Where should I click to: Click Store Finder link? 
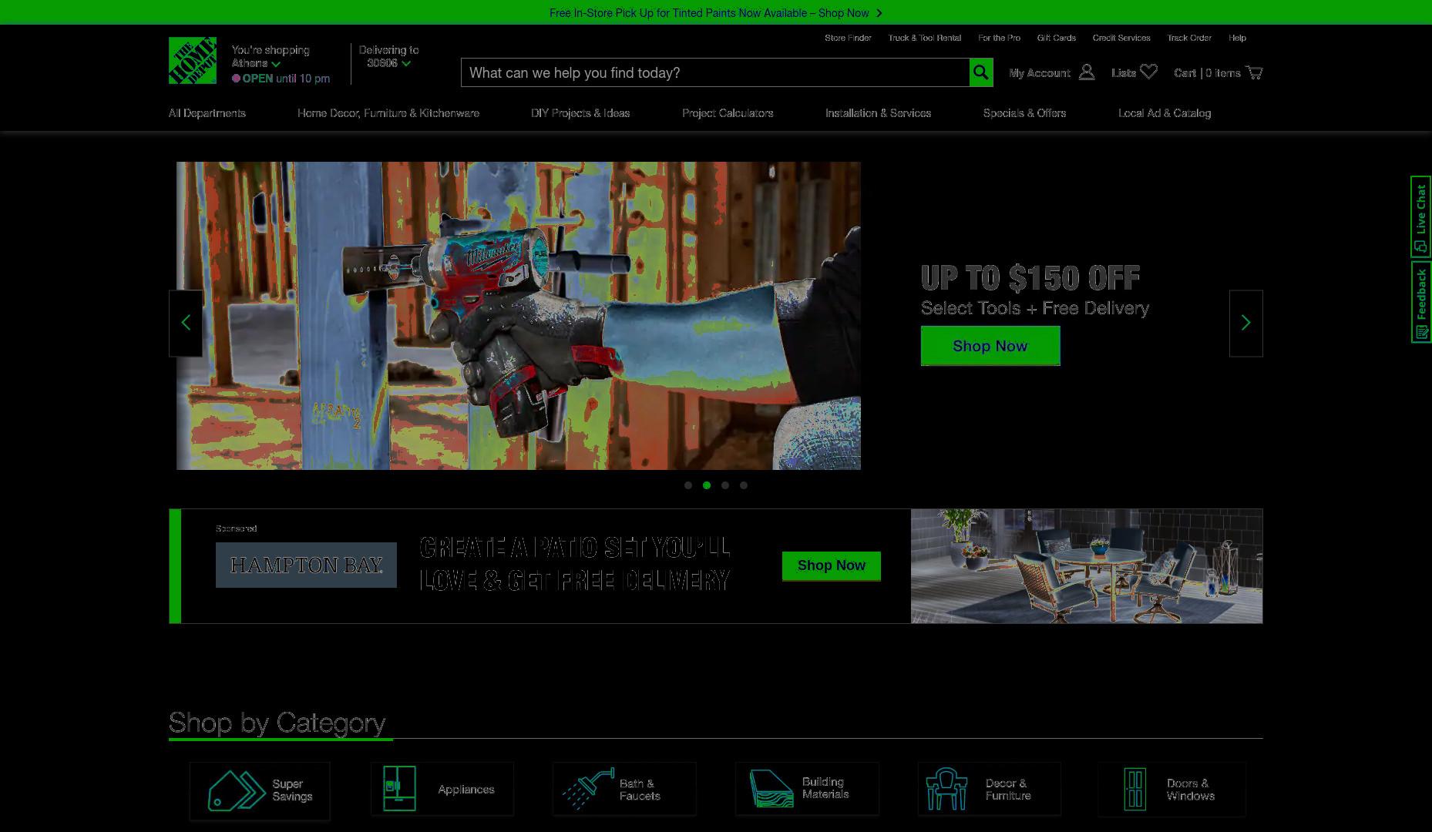(848, 38)
